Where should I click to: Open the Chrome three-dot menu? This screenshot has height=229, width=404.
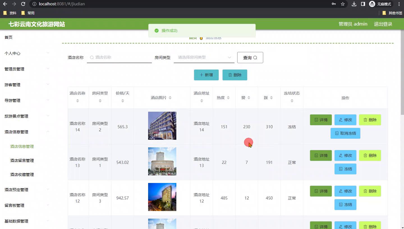click(x=399, y=4)
